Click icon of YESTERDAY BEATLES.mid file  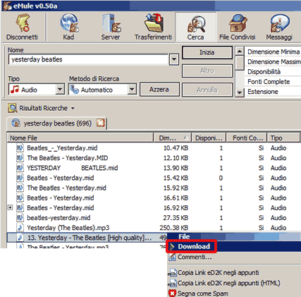tap(20, 168)
